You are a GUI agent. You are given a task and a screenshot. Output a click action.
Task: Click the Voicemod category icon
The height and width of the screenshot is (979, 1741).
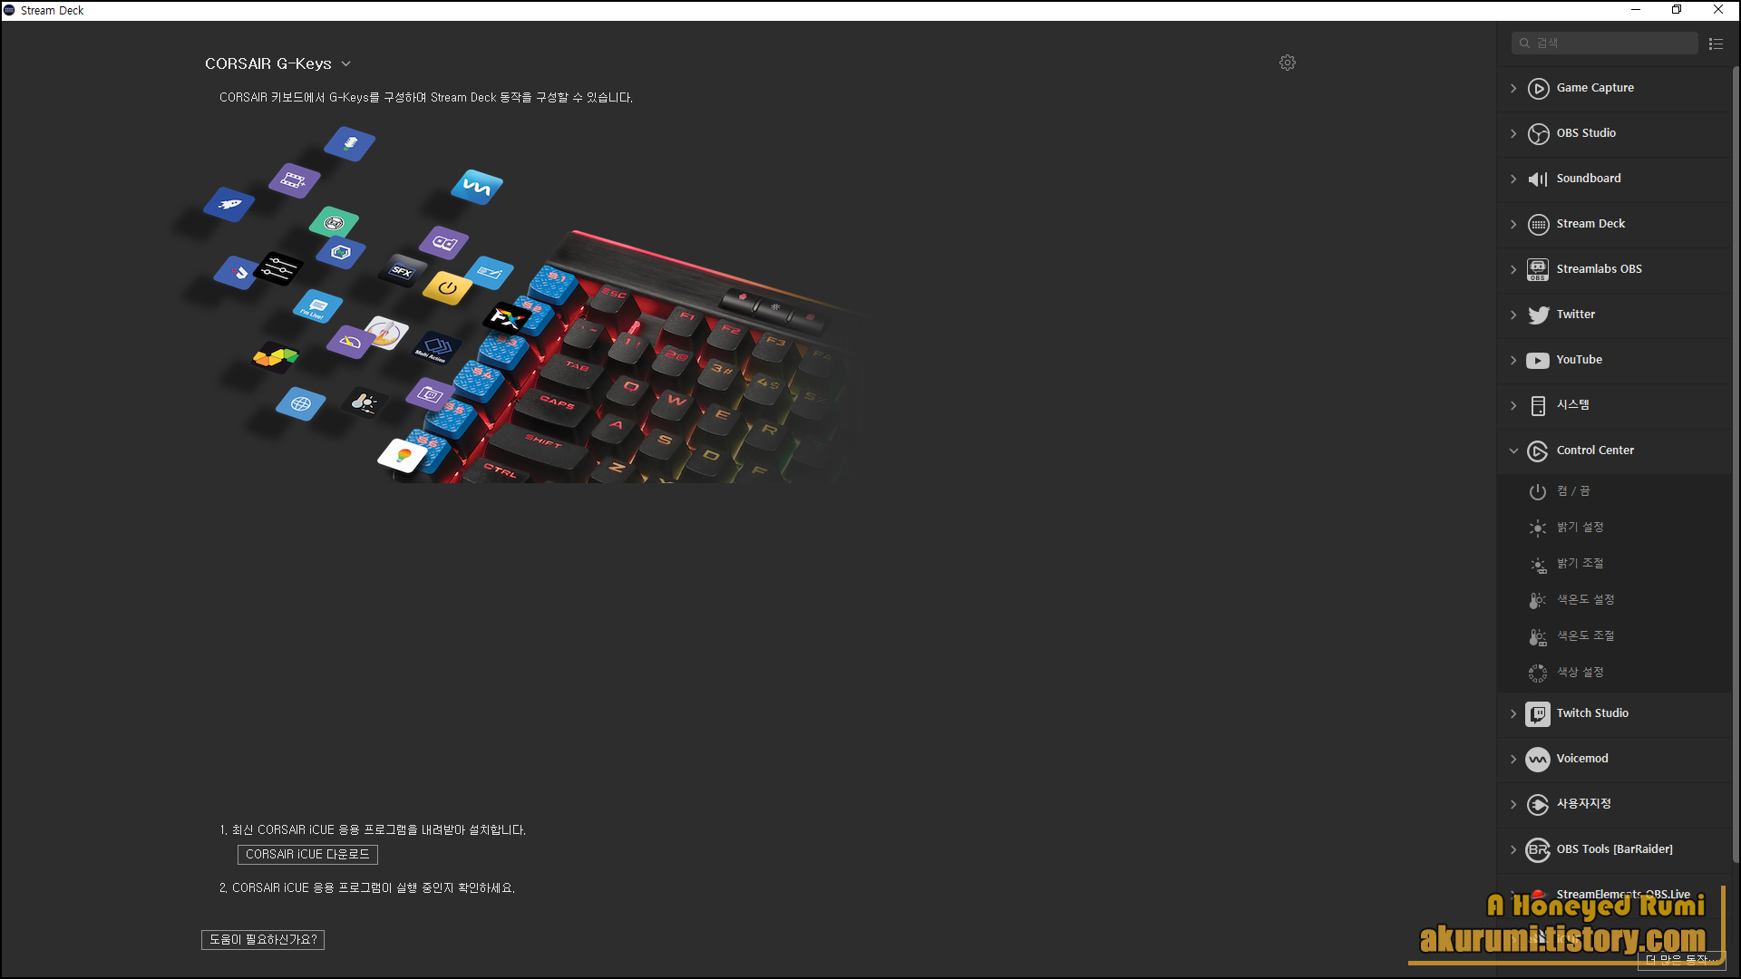1538,759
